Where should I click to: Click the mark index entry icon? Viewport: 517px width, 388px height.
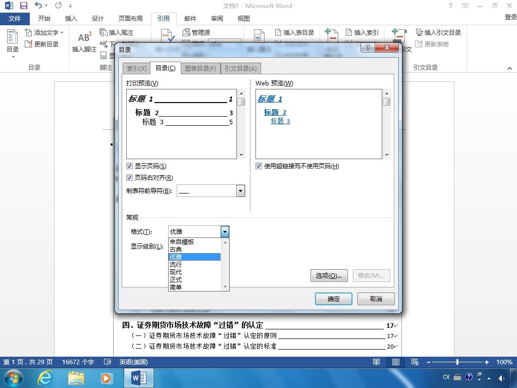click(x=331, y=35)
